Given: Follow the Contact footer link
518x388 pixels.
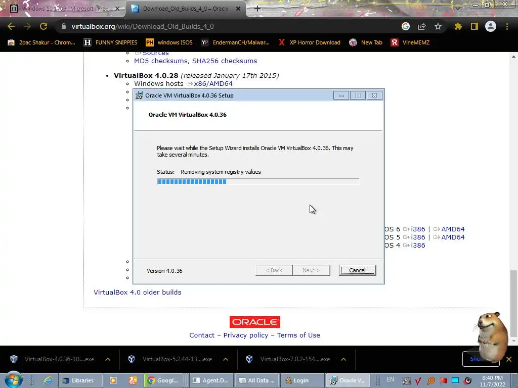Looking at the screenshot, I should tap(202, 335).
